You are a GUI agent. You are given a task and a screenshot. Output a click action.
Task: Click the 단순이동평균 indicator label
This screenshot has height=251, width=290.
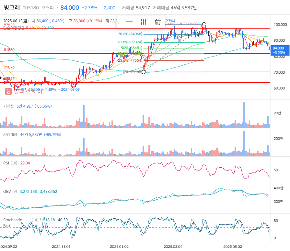point(14,28)
